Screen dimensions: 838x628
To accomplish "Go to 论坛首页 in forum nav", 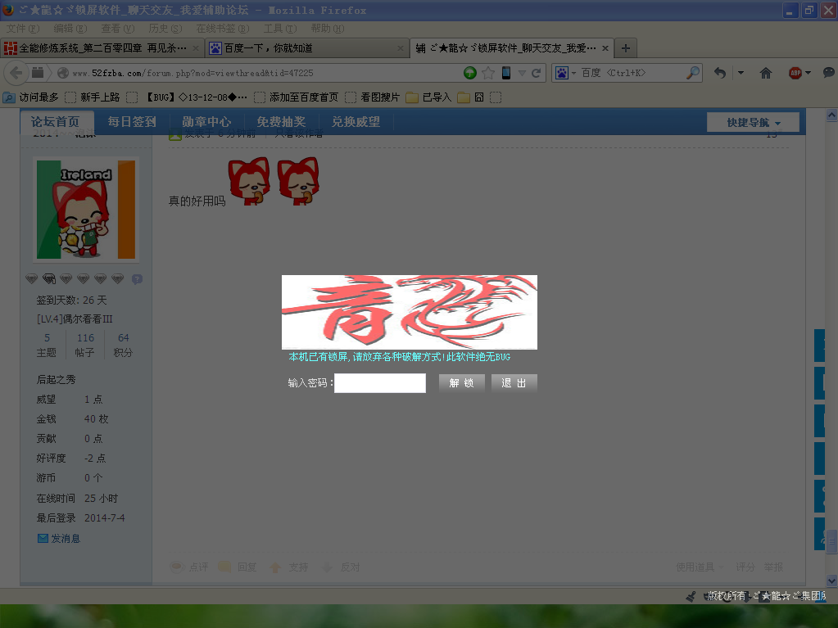I will point(55,122).
